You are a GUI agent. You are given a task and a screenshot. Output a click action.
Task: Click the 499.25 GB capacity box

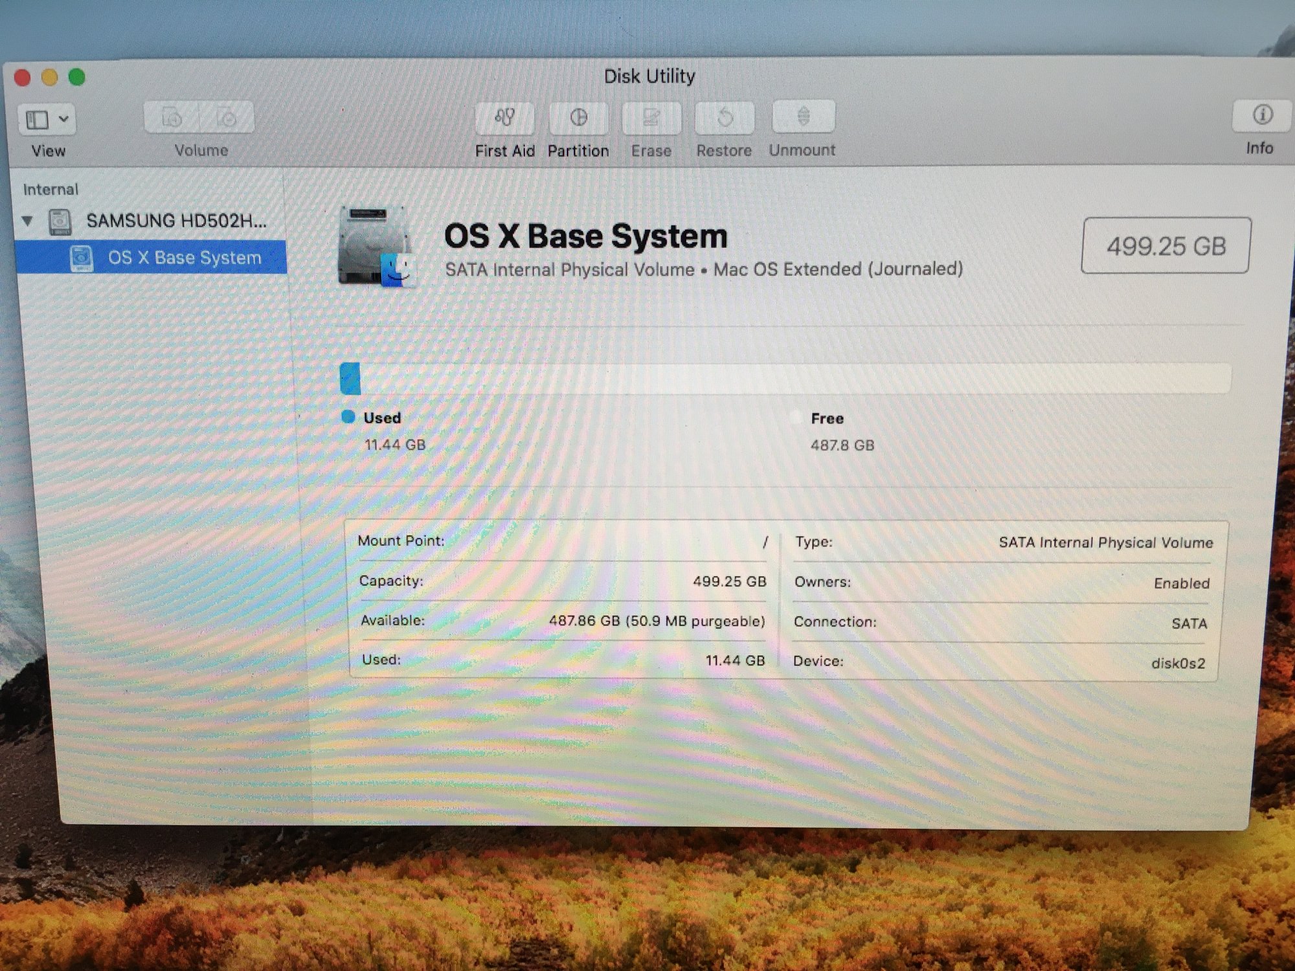[1165, 246]
